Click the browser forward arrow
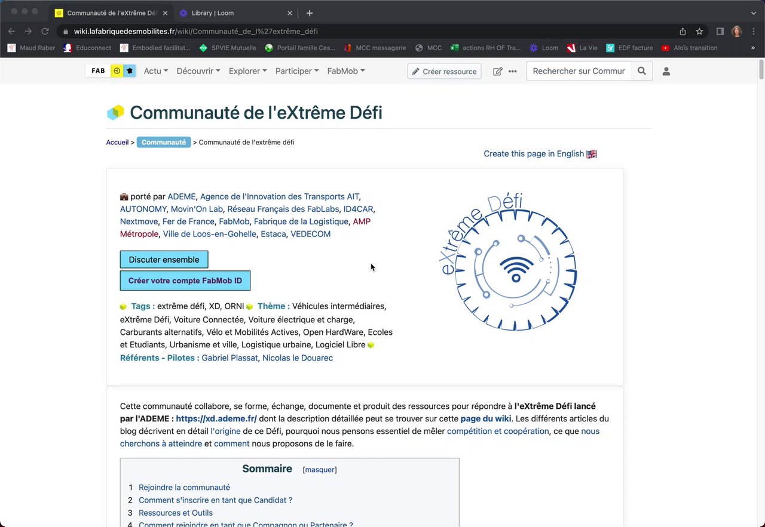765x527 pixels. click(28, 31)
